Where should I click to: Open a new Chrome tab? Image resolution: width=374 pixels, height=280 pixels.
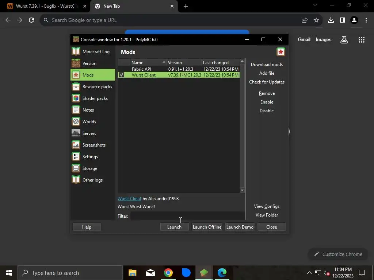186,6
